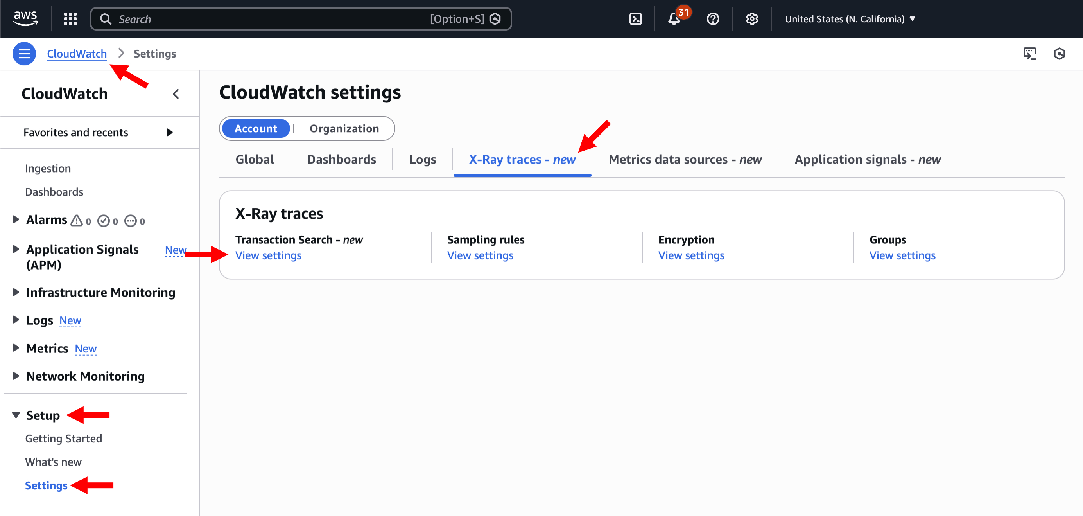Select the Account toggle option
The width and height of the screenshot is (1083, 516).
pyautogui.click(x=256, y=128)
